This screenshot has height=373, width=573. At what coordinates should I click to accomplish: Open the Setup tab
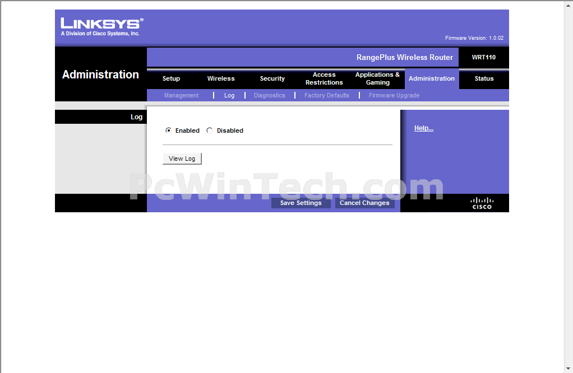tap(171, 78)
